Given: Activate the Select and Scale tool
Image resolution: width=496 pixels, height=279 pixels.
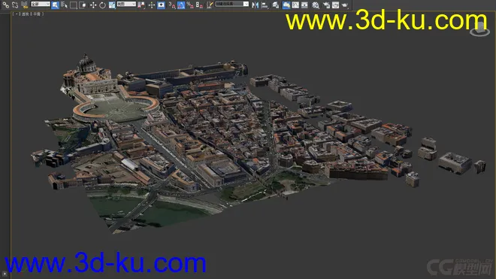Looking at the screenshot, I should pyautogui.click(x=112, y=5).
